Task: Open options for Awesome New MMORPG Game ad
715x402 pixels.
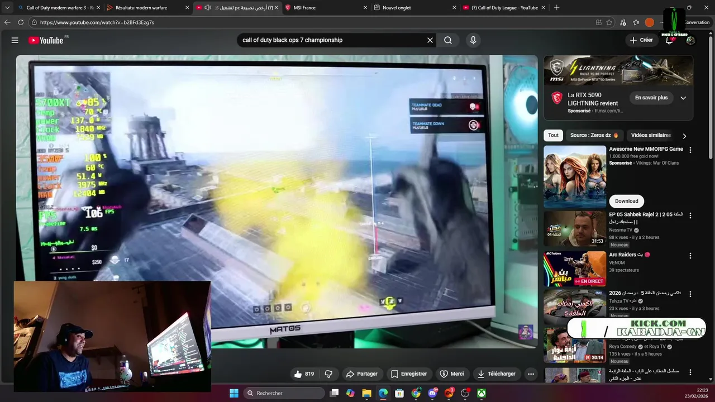Action: (690, 150)
